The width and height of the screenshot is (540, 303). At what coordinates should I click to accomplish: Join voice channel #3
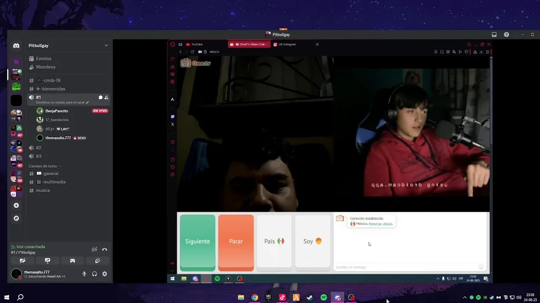click(68, 156)
